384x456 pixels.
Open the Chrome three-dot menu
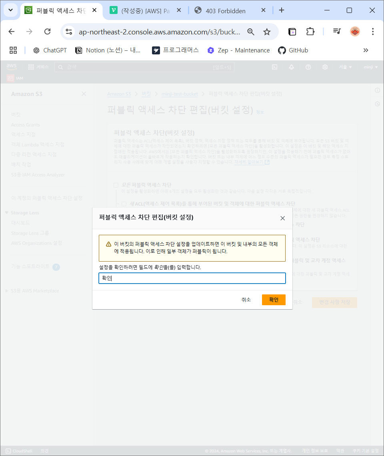[373, 32]
